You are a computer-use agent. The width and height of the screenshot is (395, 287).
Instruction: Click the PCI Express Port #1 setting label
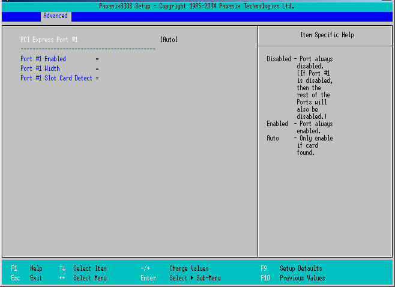tap(49, 40)
